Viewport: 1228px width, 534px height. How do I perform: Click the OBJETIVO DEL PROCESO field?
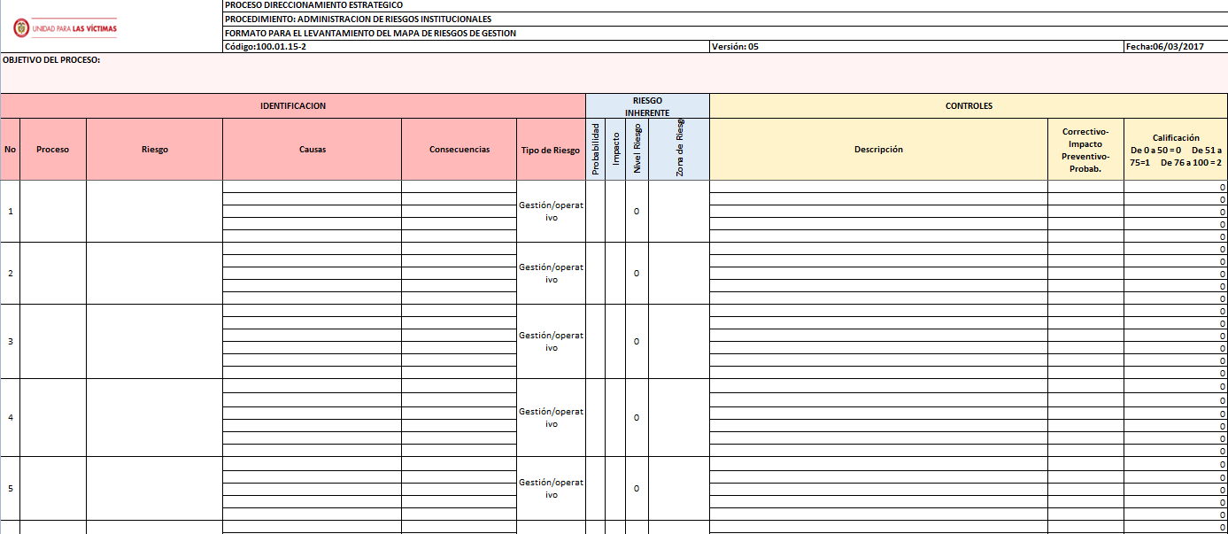click(x=614, y=73)
